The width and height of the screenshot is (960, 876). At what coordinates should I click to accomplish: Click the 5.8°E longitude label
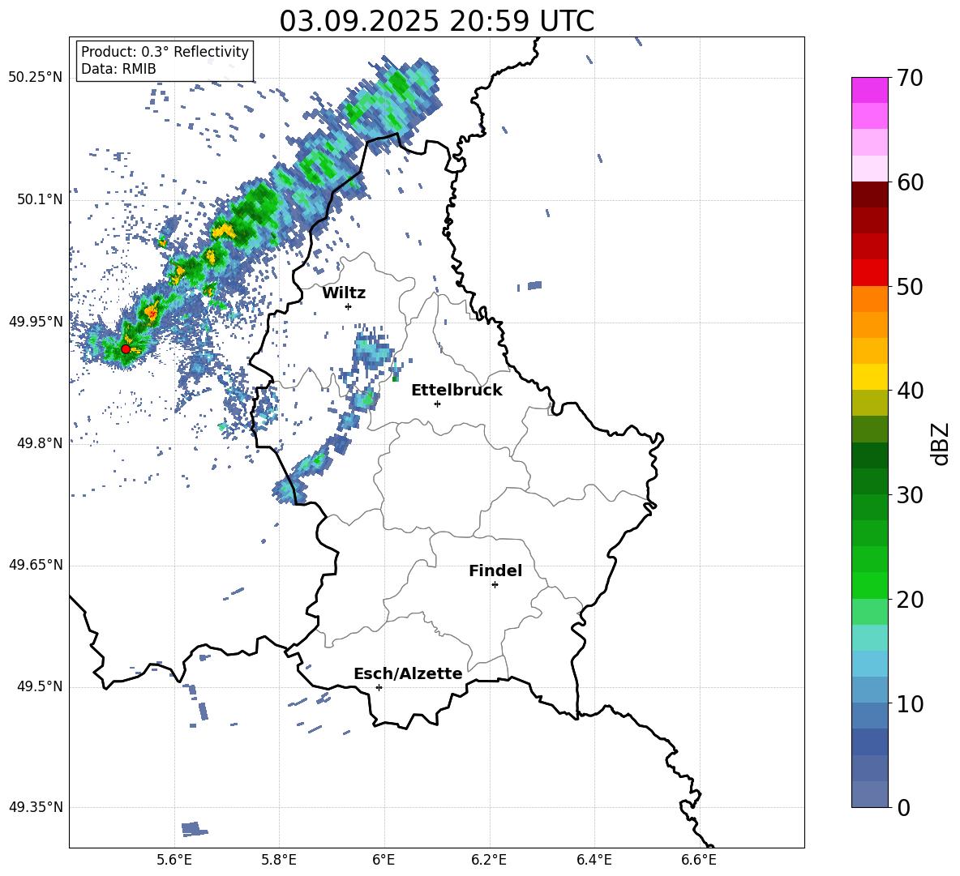tap(279, 860)
